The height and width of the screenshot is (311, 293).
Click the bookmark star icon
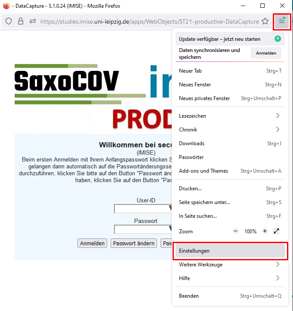[265, 21]
